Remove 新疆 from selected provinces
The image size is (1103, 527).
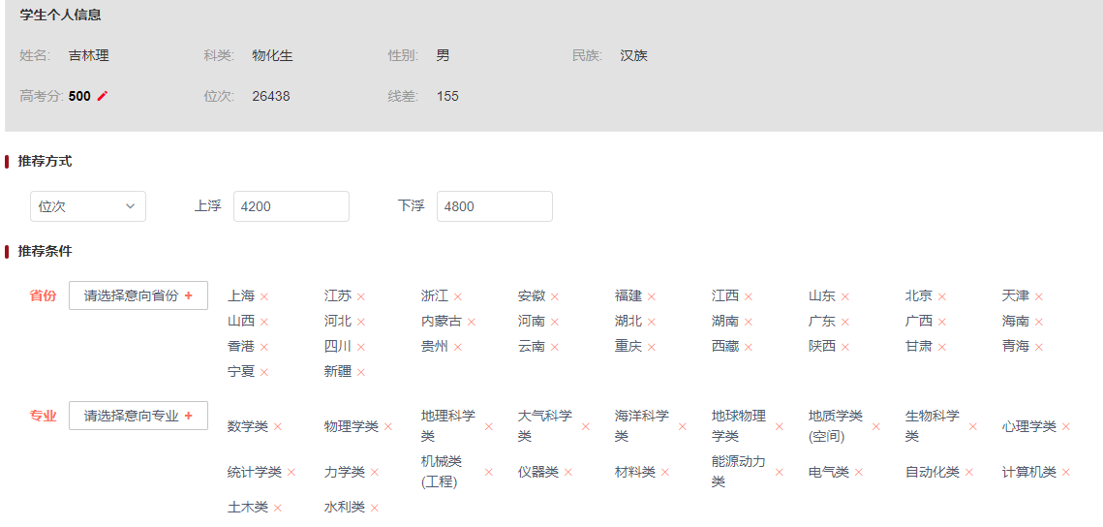[x=361, y=372]
